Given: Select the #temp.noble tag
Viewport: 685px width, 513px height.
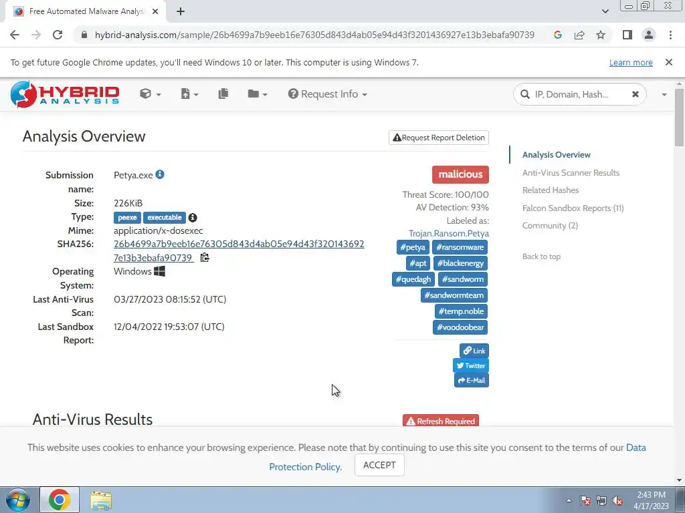Looking at the screenshot, I should 461,311.
